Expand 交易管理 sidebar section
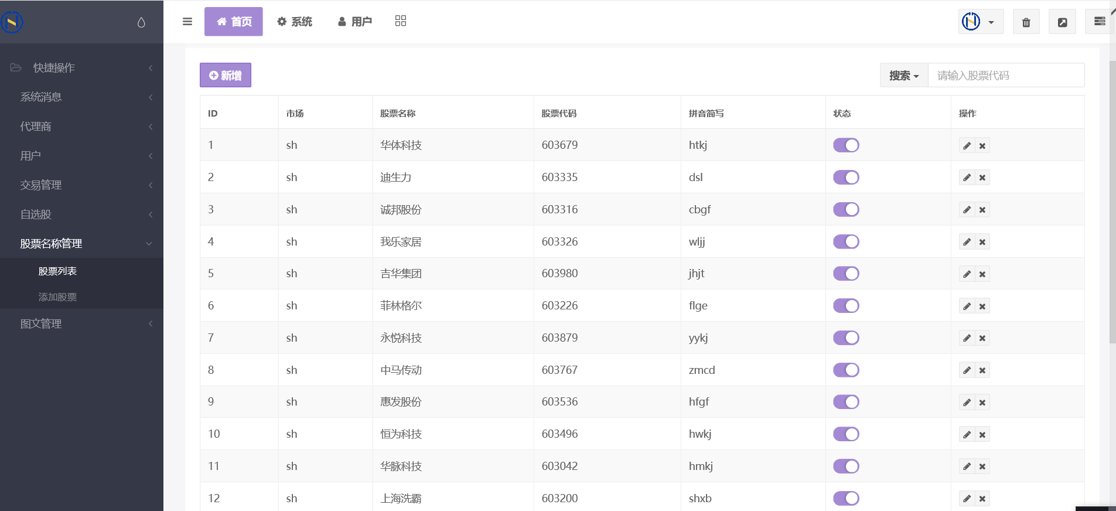The image size is (1116, 511). tap(81, 185)
